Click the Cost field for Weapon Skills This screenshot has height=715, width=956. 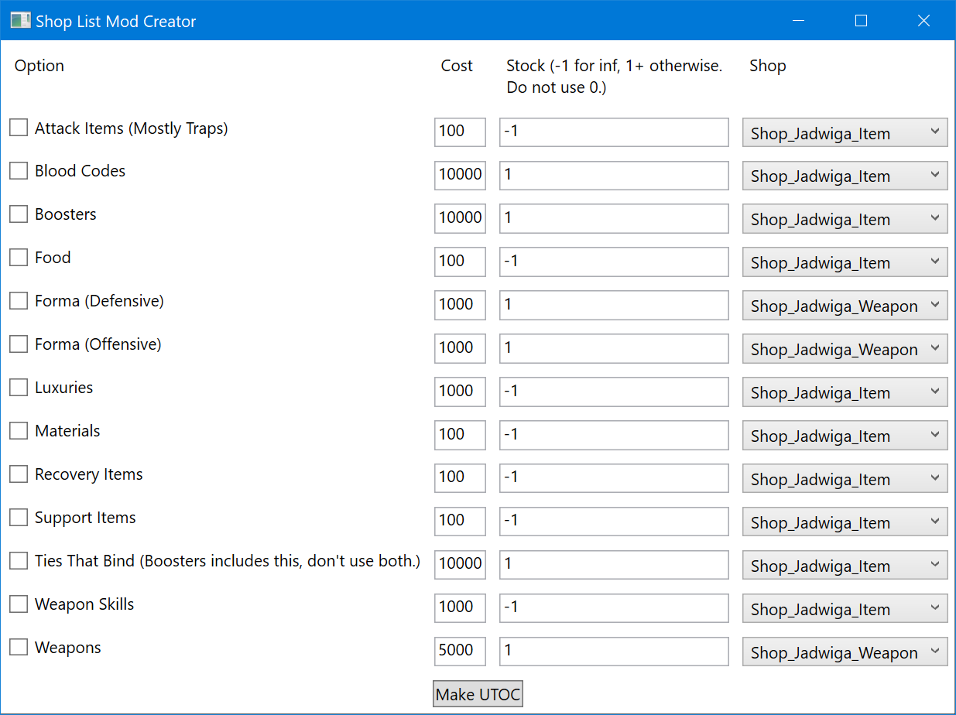(460, 608)
